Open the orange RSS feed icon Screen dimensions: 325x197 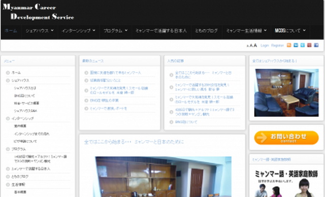[289, 45]
